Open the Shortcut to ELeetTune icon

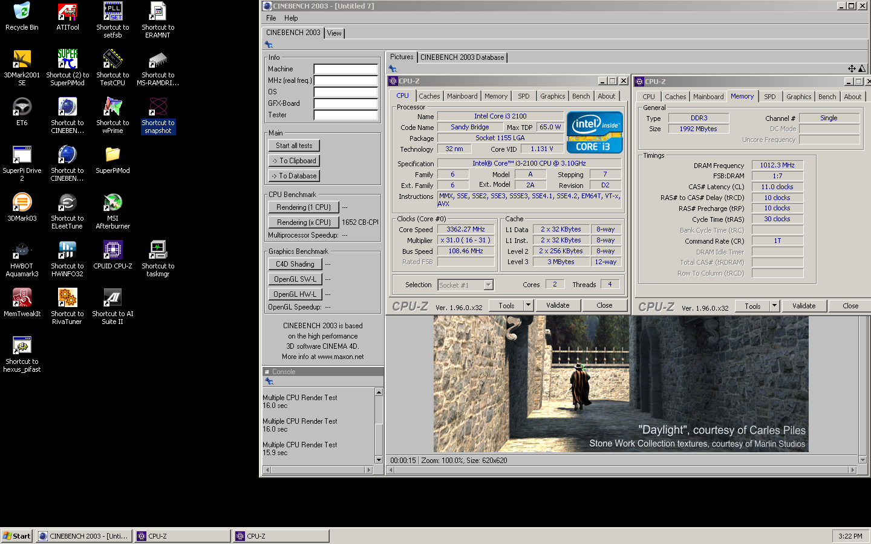[67, 211]
